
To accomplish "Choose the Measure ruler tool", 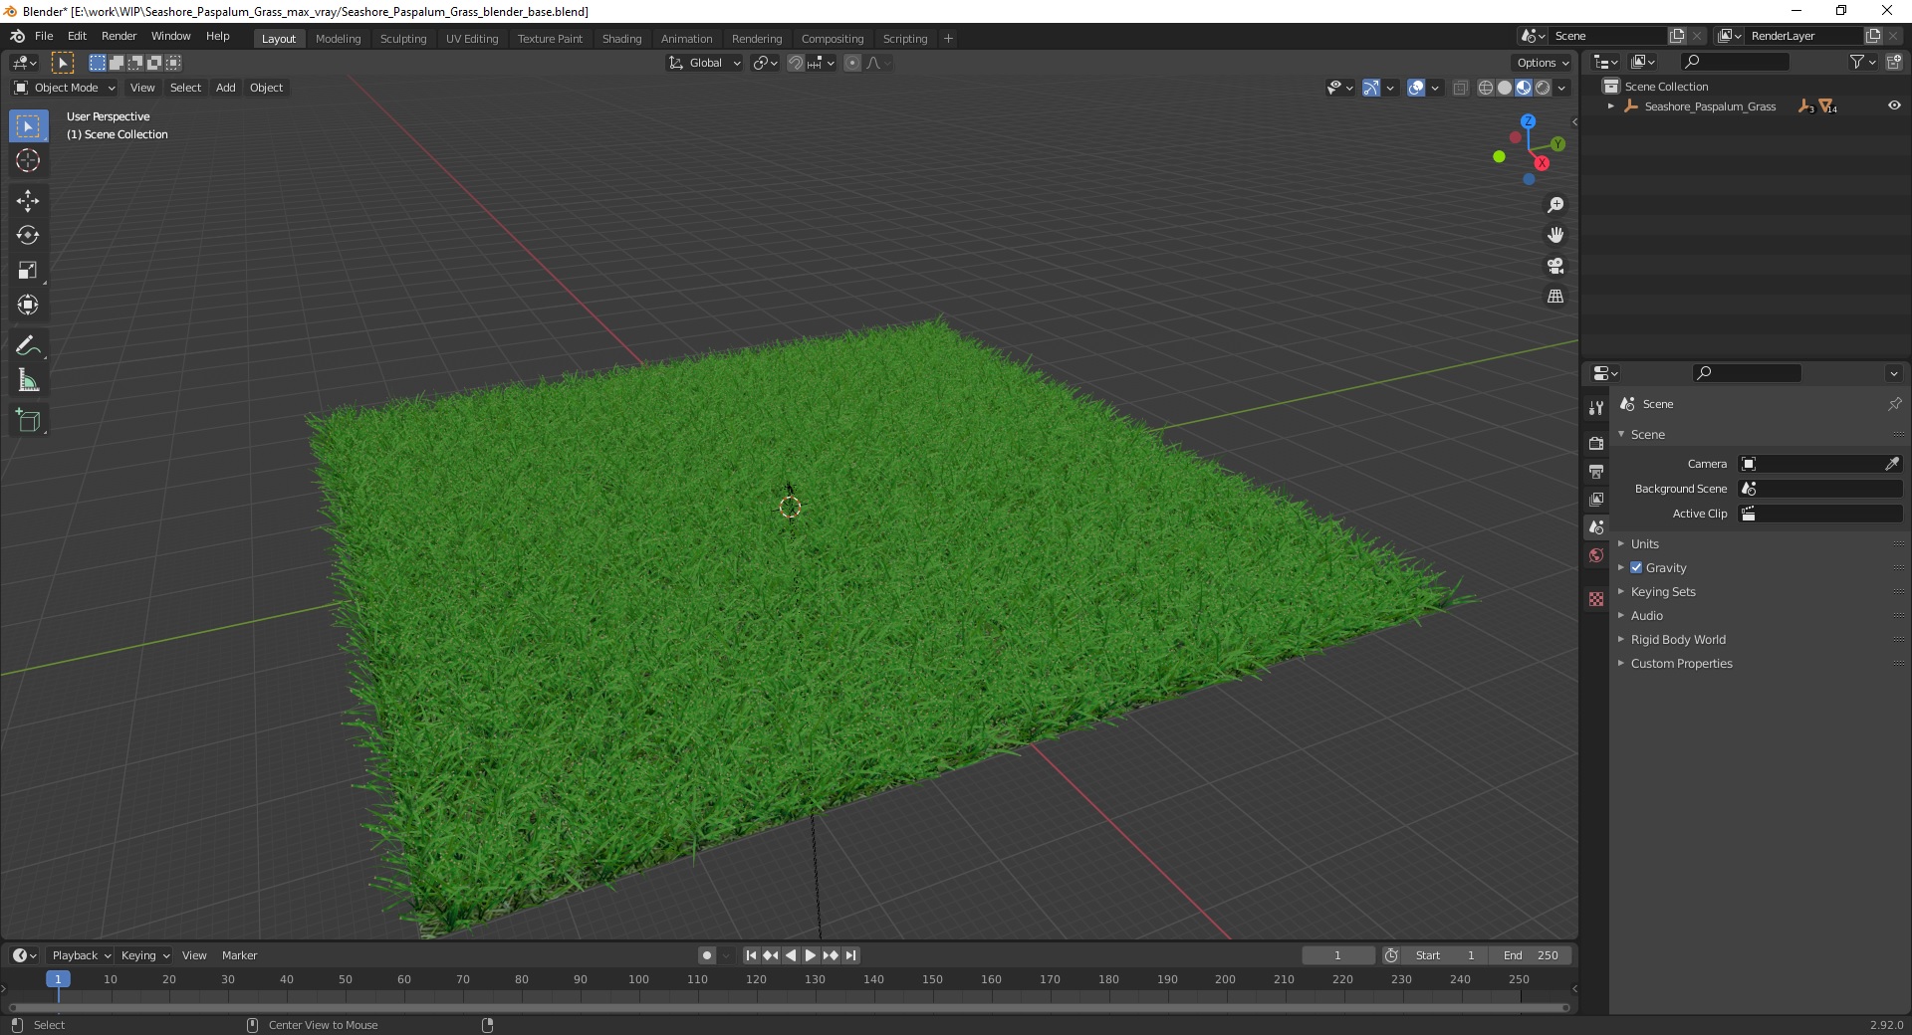I will 28,380.
